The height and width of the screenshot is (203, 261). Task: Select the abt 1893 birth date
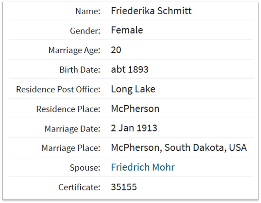[130, 69]
